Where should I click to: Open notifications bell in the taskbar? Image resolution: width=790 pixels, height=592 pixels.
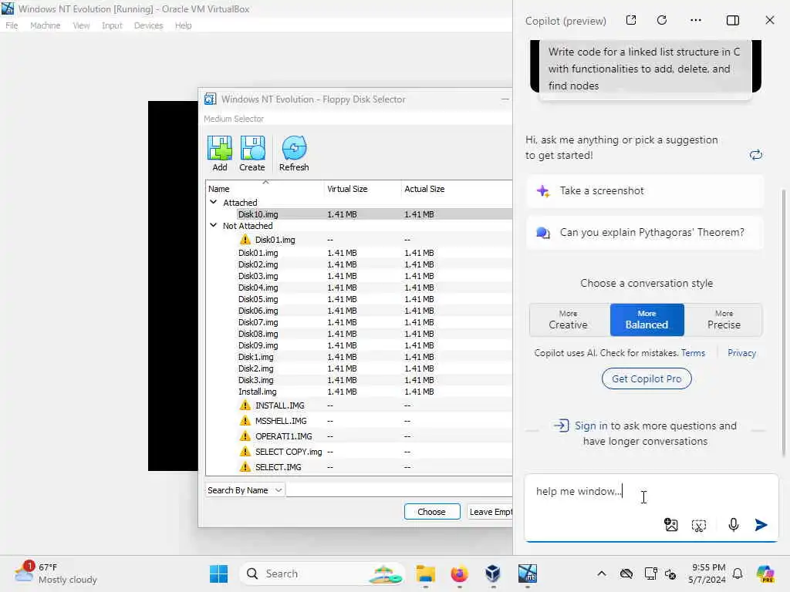point(738,573)
